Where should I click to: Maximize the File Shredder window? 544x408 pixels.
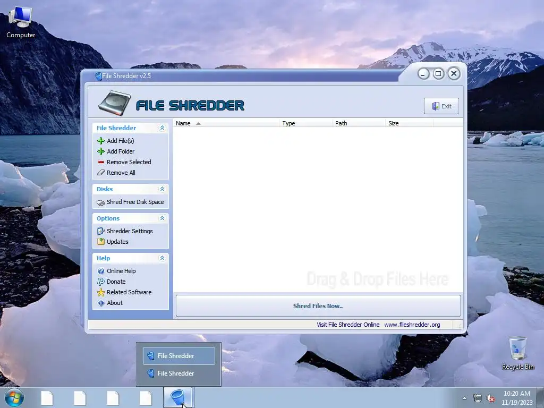point(438,74)
